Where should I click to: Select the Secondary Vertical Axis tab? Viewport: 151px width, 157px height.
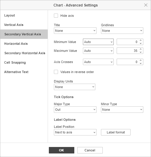tap(24, 34)
